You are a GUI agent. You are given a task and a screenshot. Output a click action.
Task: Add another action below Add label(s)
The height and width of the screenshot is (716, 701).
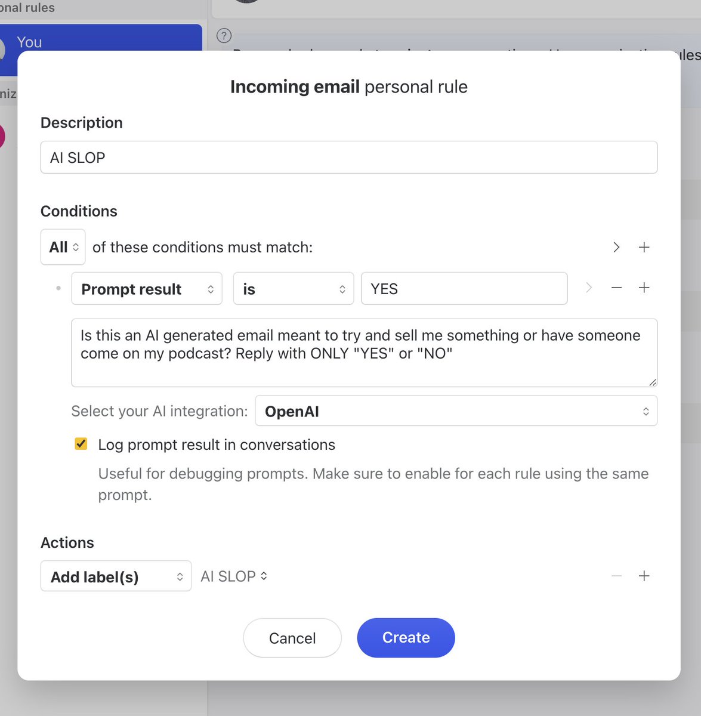(x=644, y=576)
